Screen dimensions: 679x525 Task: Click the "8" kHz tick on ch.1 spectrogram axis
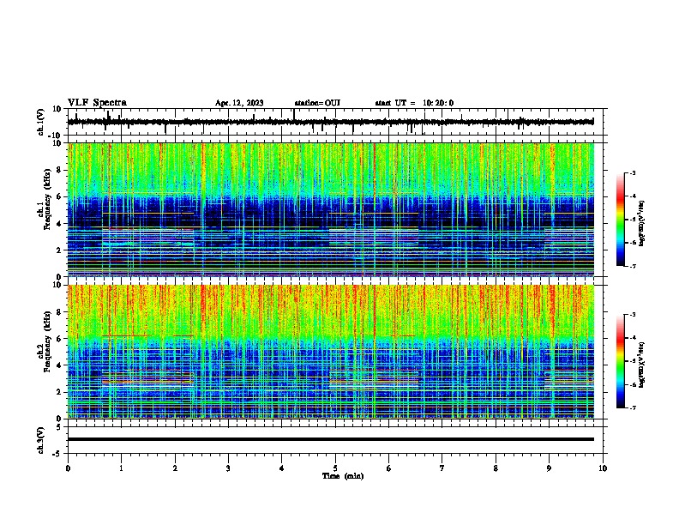click(x=60, y=170)
